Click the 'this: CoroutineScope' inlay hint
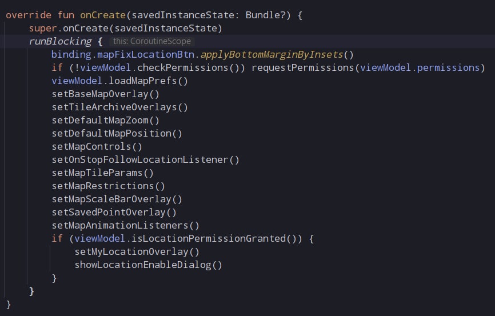Screen dimensions: 495x316 [x=152, y=41]
